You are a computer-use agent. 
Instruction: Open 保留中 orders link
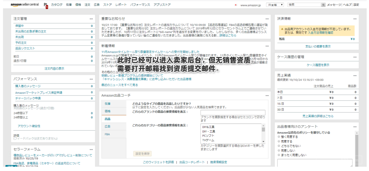pyautogui.click(x=20, y=26)
